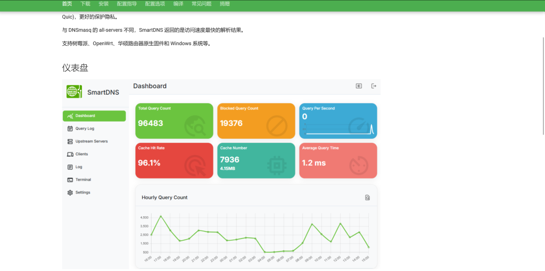Image resolution: width=545 pixels, height=271 pixels.
Task: Click the Upstream Servers rack icon
Action: 70,141
